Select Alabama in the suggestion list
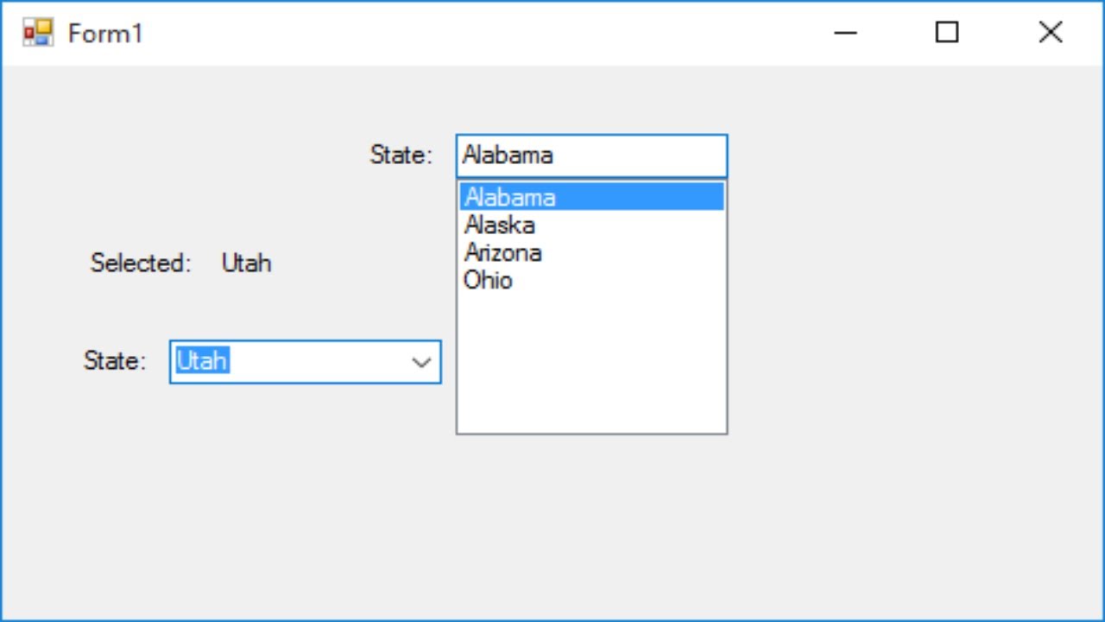This screenshot has height=622, width=1105. click(510, 197)
